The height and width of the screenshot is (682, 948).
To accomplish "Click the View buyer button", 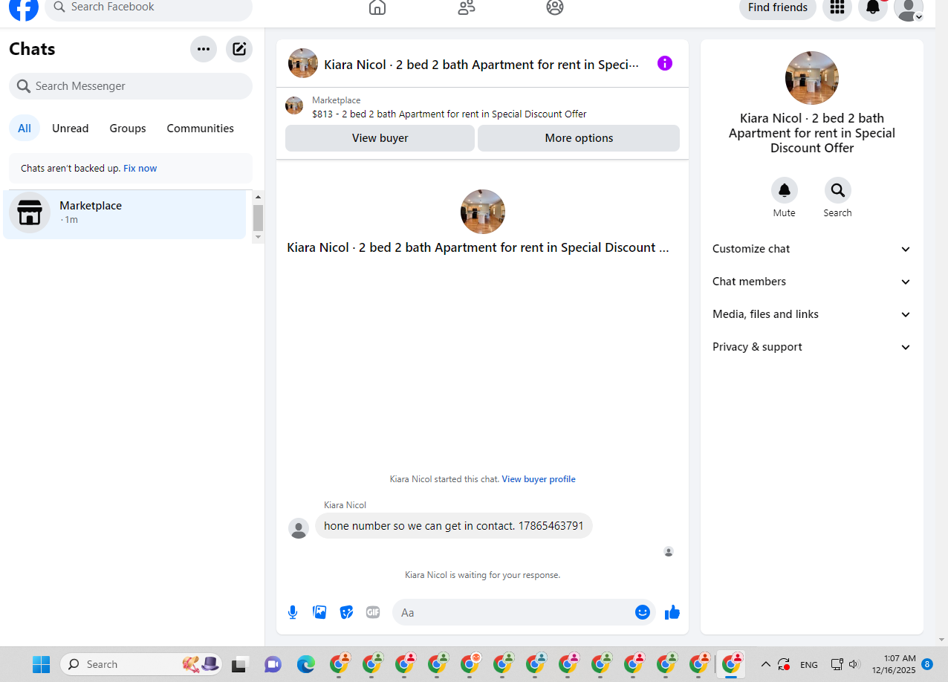I will (x=380, y=138).
